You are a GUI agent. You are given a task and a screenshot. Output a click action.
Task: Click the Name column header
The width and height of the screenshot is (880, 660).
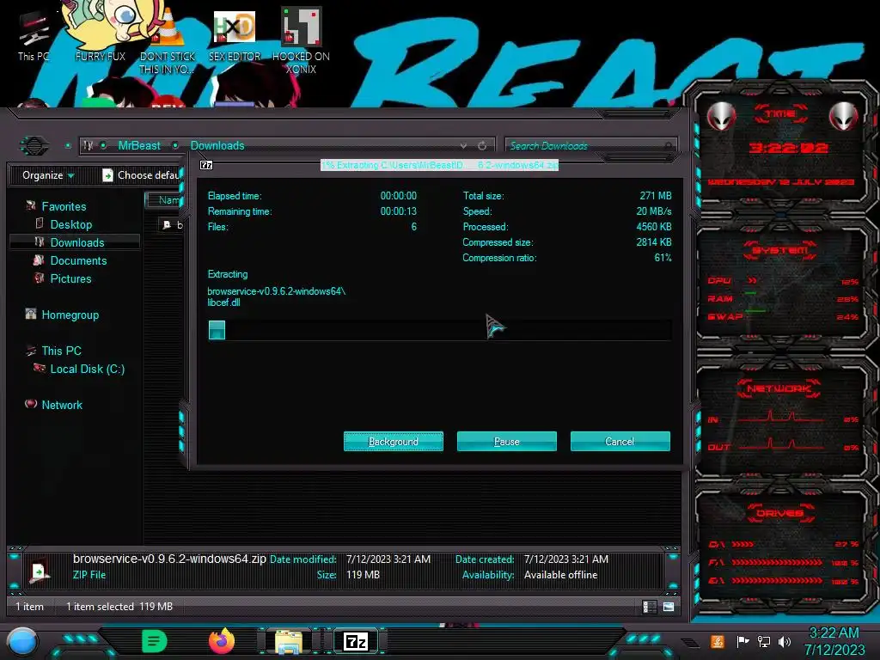[x=164, y=200]
